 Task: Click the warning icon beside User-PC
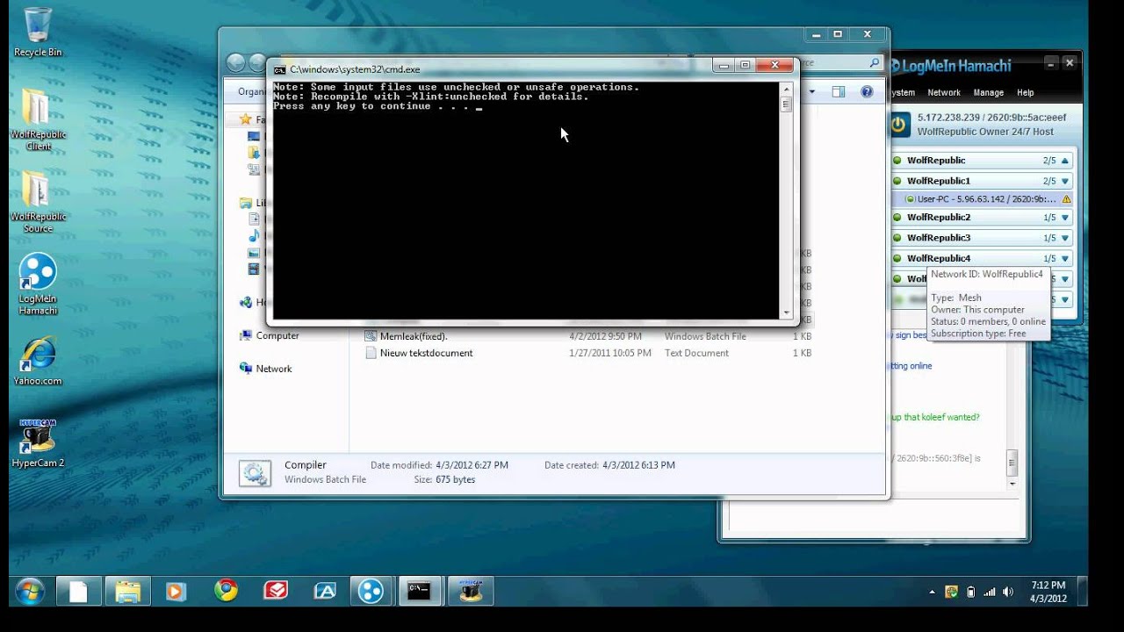point(1066,199)
